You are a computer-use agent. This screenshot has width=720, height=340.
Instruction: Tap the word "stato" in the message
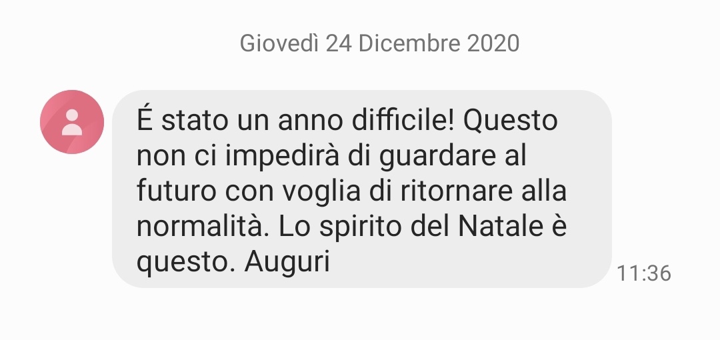click(195, 121)
